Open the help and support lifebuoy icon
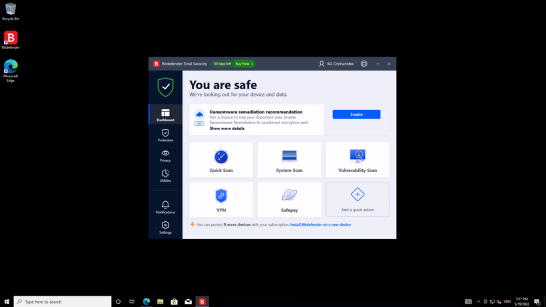The width and height of the screenshot is (546, 307). pos(364,64)
